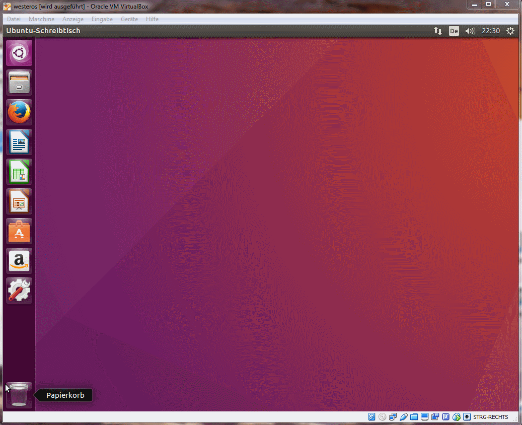The width and height of the screenshot is (522, 425).
Task: Open the Hilfe menu
Action: tap(152, 19)
